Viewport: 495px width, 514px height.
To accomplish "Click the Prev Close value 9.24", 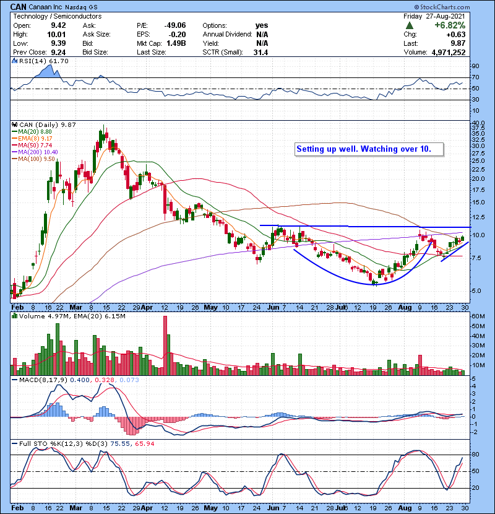I will pos(58,52).
